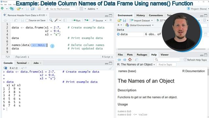
Task: Open the R Script file type selector
Action: (x=107, y=57)
